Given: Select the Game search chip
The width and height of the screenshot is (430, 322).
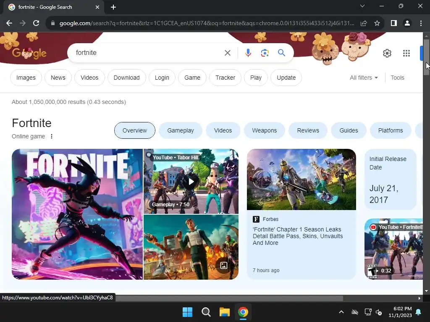Looking at the screenshot, I should click(192, 78).
